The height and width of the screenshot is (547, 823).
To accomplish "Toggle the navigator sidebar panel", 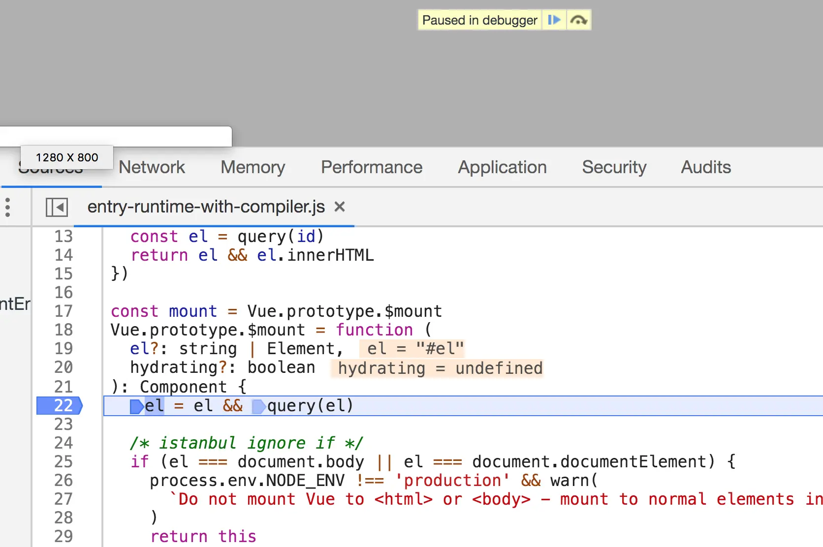I will pyautogui.click(x=57, y=207).
